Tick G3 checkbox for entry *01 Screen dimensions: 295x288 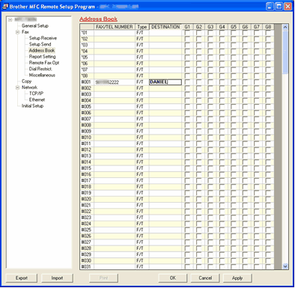[210, 33]
